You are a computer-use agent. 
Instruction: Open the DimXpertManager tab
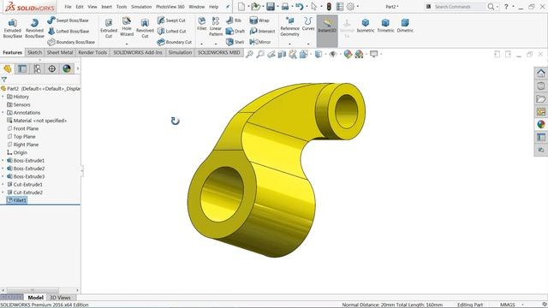tap(51, 68)
